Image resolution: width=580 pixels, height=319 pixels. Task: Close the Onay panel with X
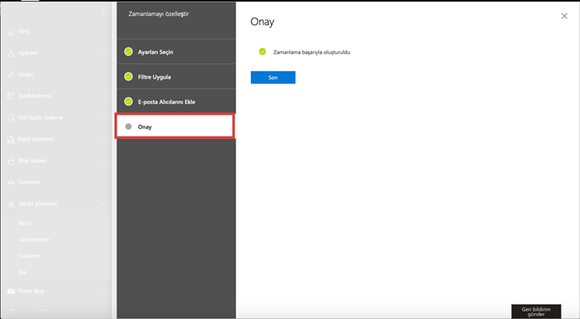564,16
